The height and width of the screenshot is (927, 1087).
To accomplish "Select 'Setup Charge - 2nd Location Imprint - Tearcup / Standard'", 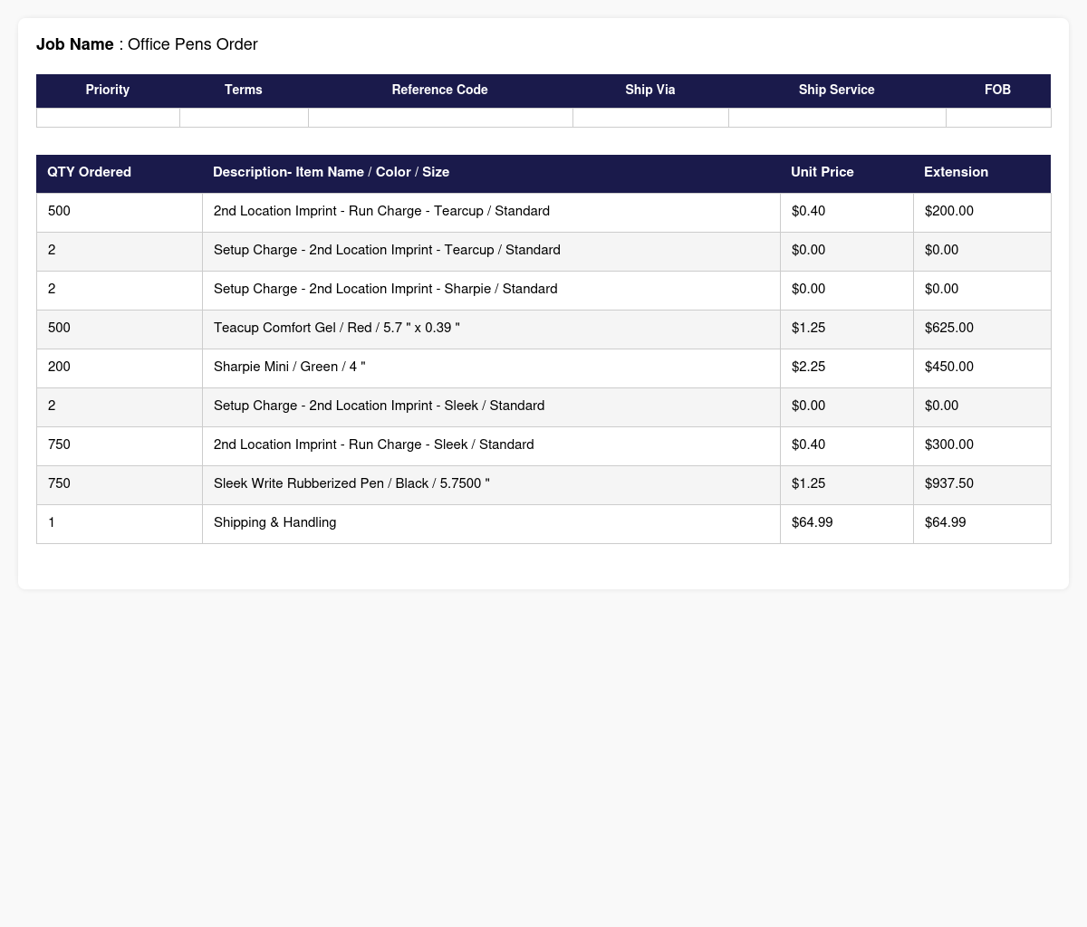I will tap(387, 250).
